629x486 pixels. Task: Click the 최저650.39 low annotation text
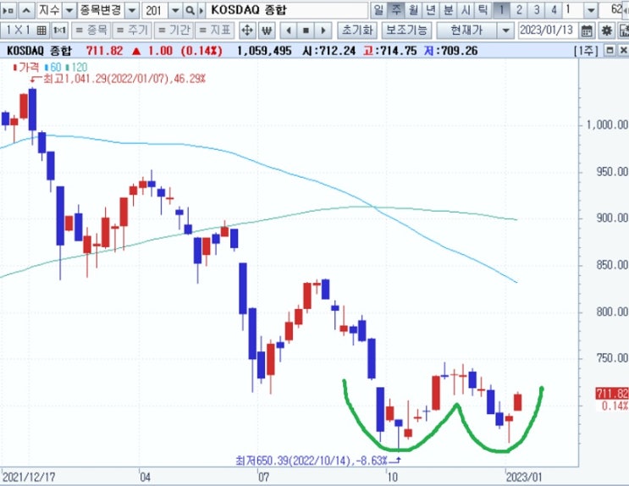pyautogui.click(x=312, y=460)
